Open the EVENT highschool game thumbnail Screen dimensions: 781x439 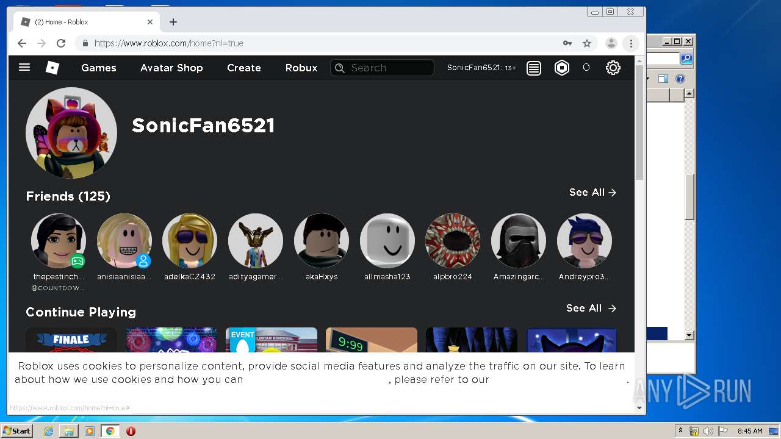tap(272, 340)
